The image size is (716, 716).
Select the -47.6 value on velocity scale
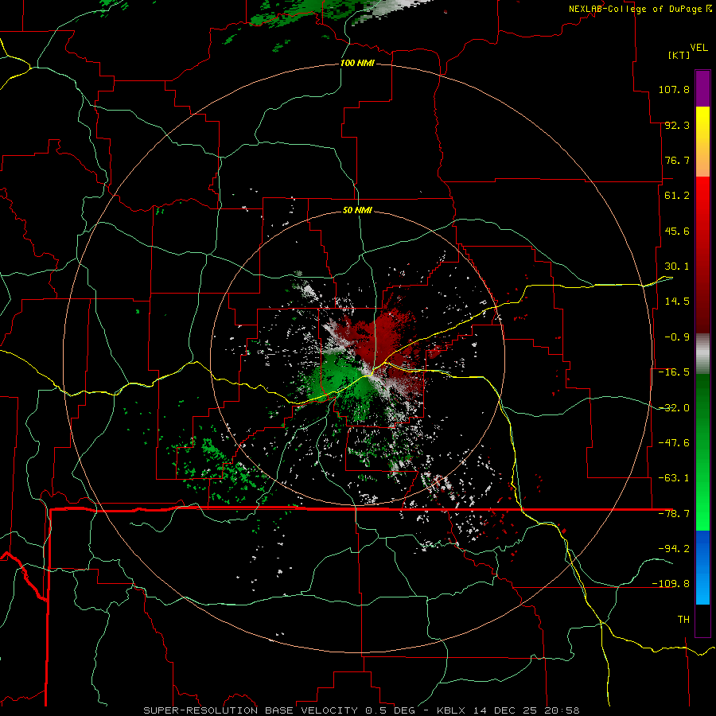click(674, 443)
